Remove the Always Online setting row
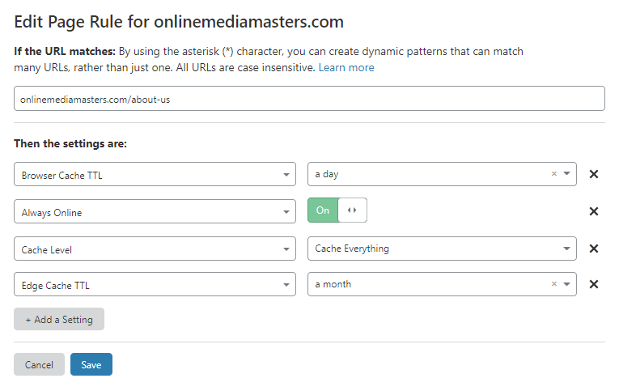619x391 pixels. 593,211
